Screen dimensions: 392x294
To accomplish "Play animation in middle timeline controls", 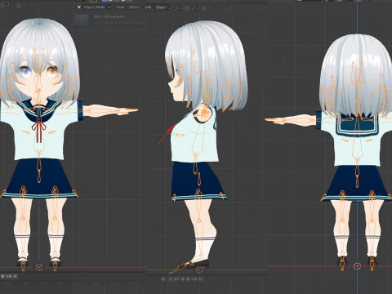I will click(189, 279).
